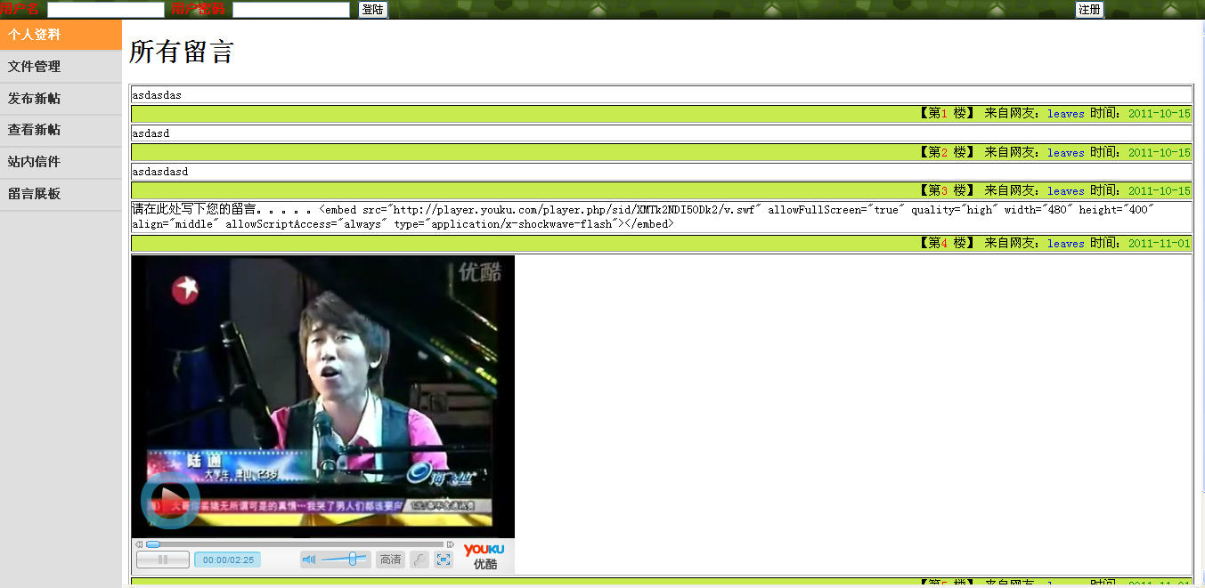Focus the 用户名 username input field
The image size is (1205, 588).
pos(106,10)
